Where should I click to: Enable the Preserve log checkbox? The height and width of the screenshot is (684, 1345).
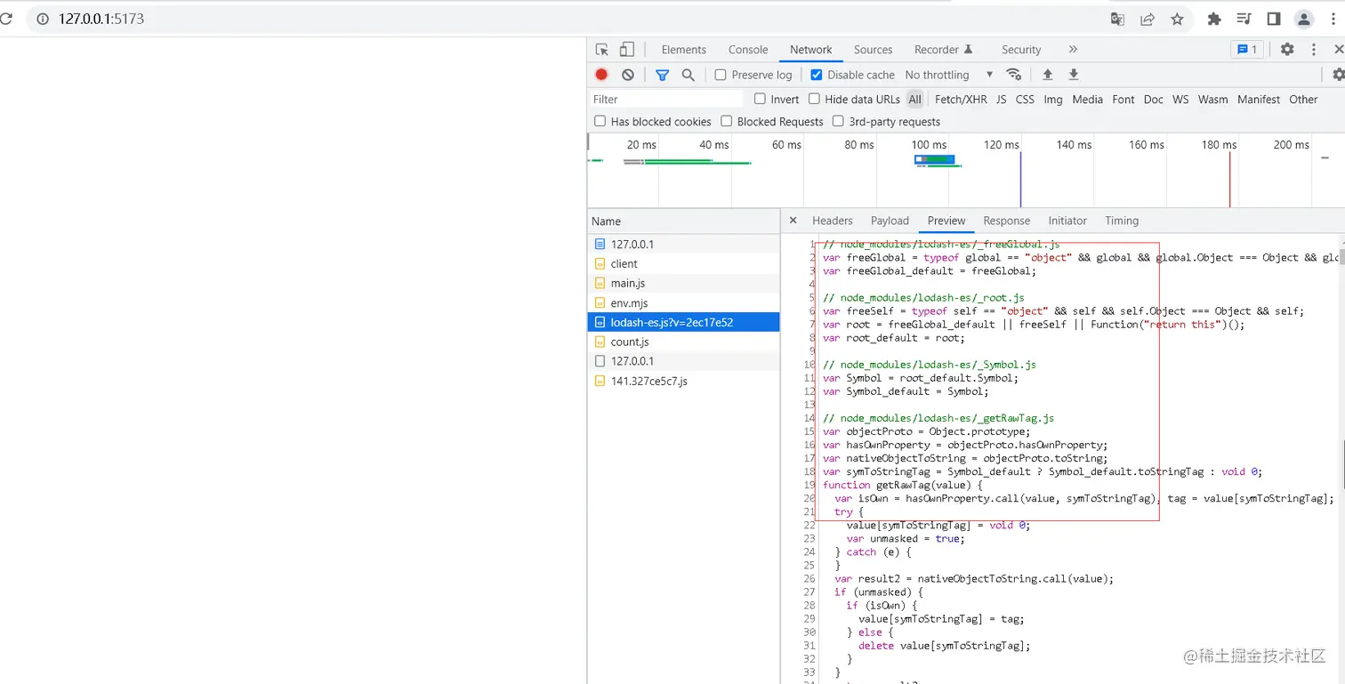click(x=721, y=75)
